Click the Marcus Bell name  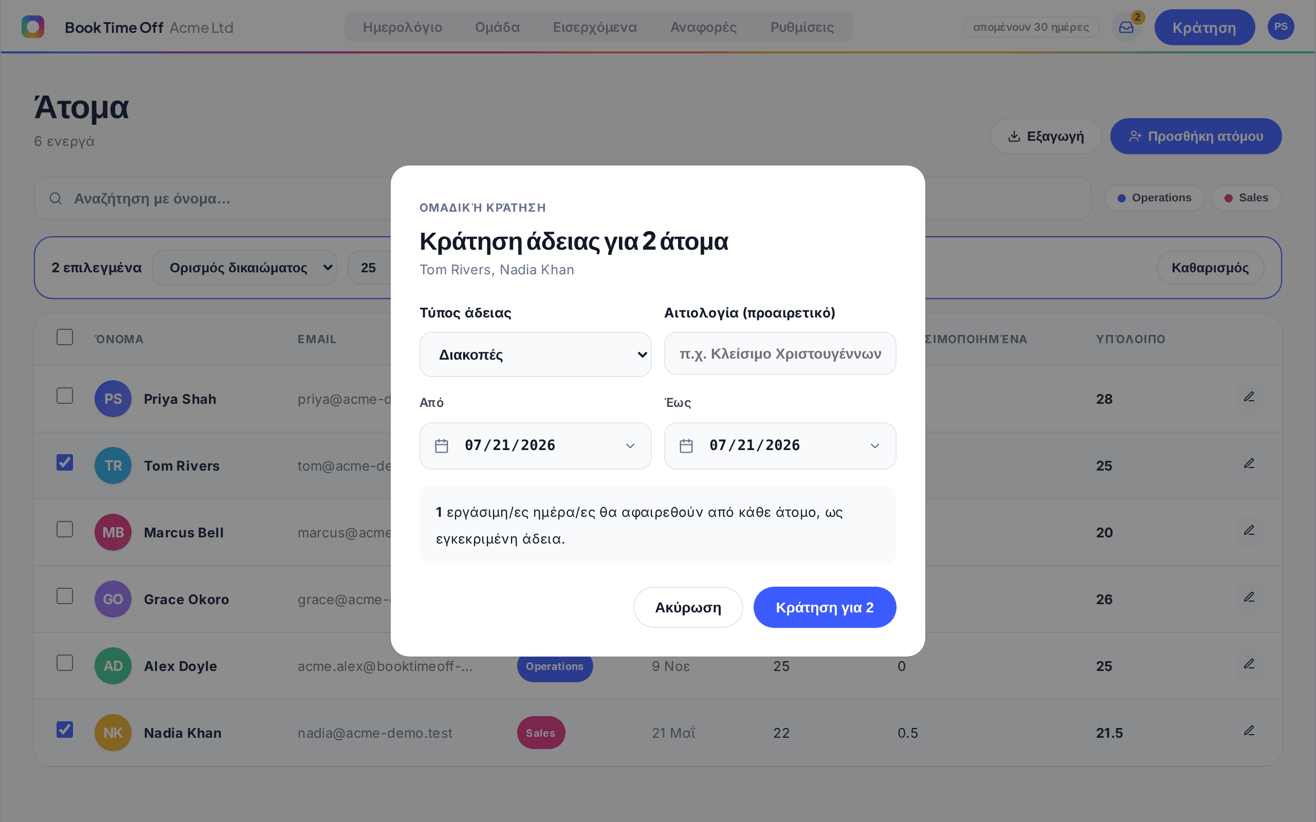(184, 532)
